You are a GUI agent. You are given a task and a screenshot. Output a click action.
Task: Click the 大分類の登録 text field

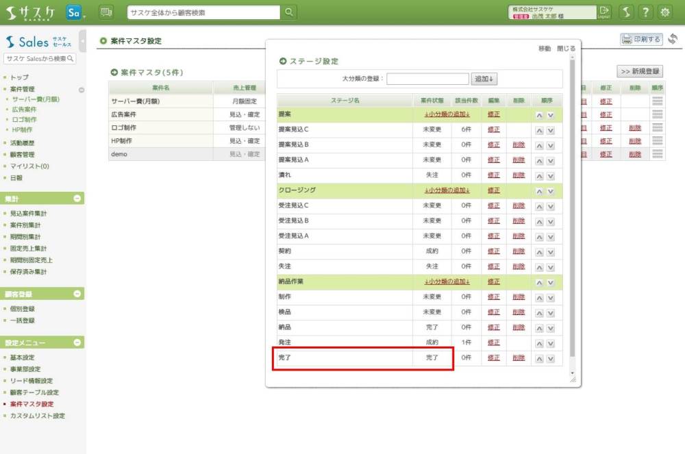click(x=427, y=79)
